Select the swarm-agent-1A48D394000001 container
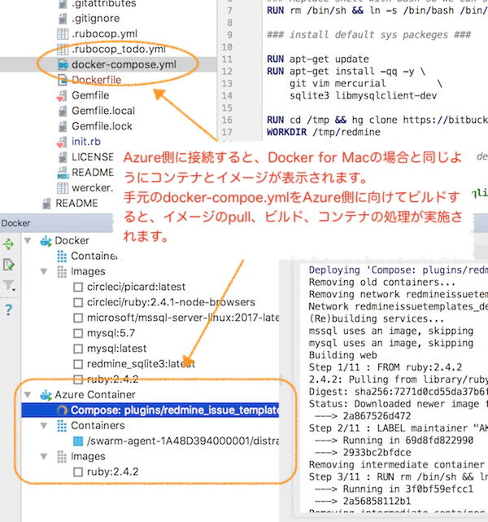Viewport: 488px width, 522px height. point(183,441)
